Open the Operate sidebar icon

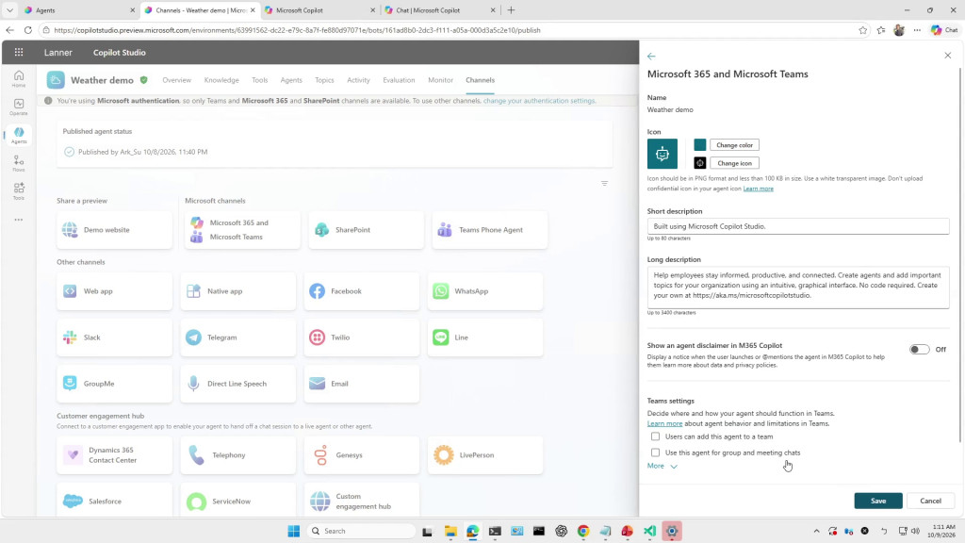tap(19, 107)
